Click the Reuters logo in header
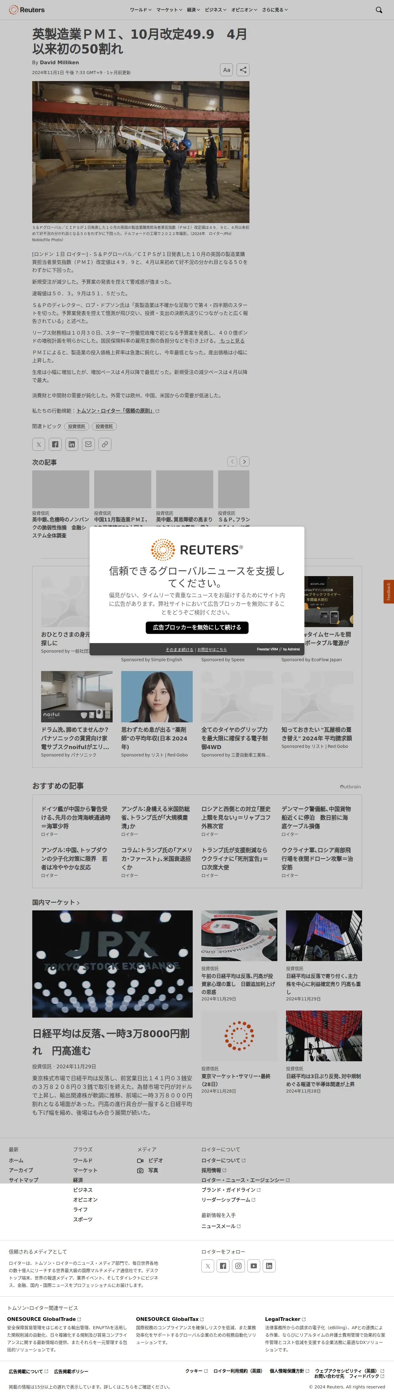 coord(27,10)
